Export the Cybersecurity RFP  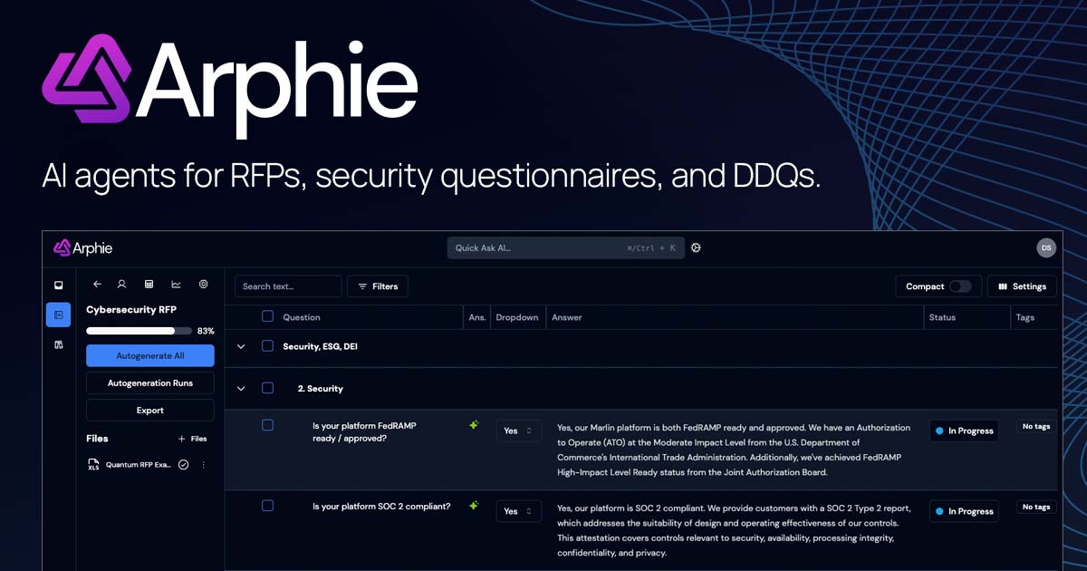(149, 410)
